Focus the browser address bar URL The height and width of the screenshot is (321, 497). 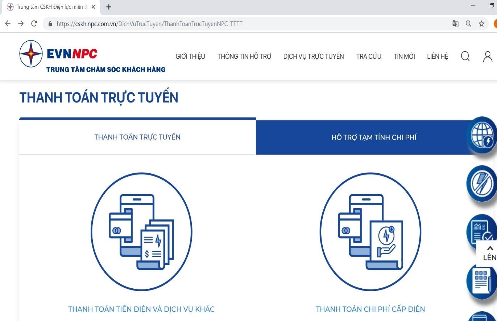(x=149, y=24)
